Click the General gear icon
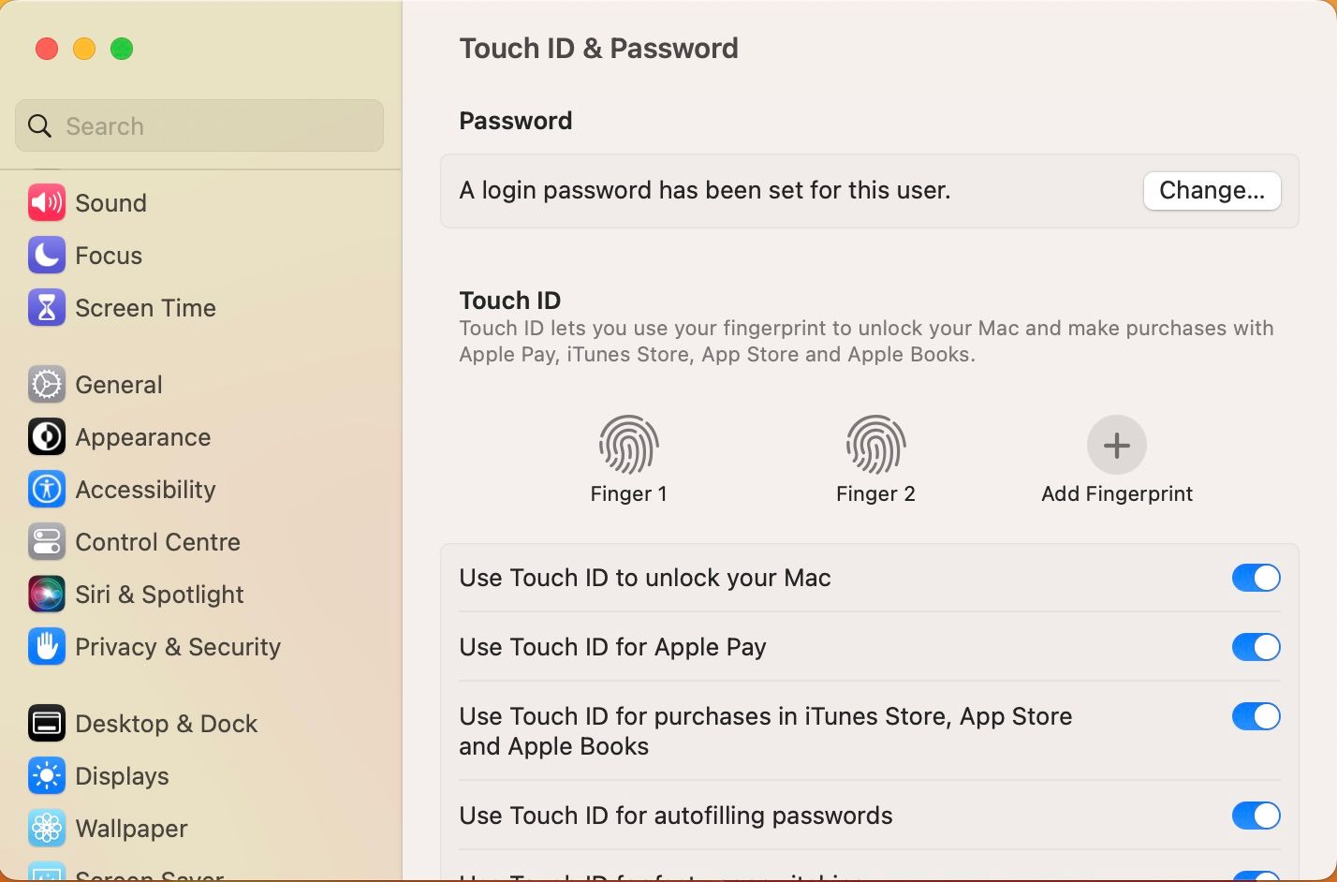 coord(47,385)
